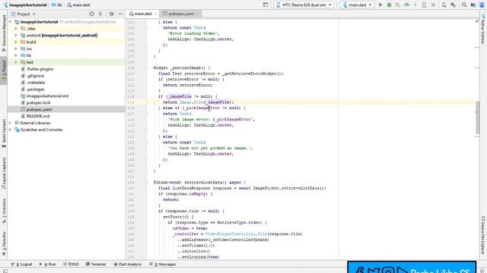487x273 pixels.
Task: Start debugging with the bug icon
Action: tap(389, 5)
